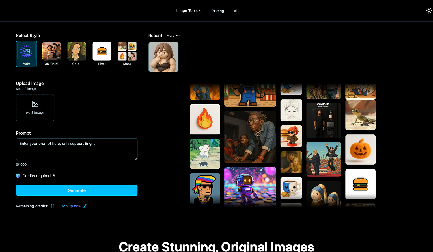Go to the Pricing page
433x252 pixels.
(x=218, y=11)
